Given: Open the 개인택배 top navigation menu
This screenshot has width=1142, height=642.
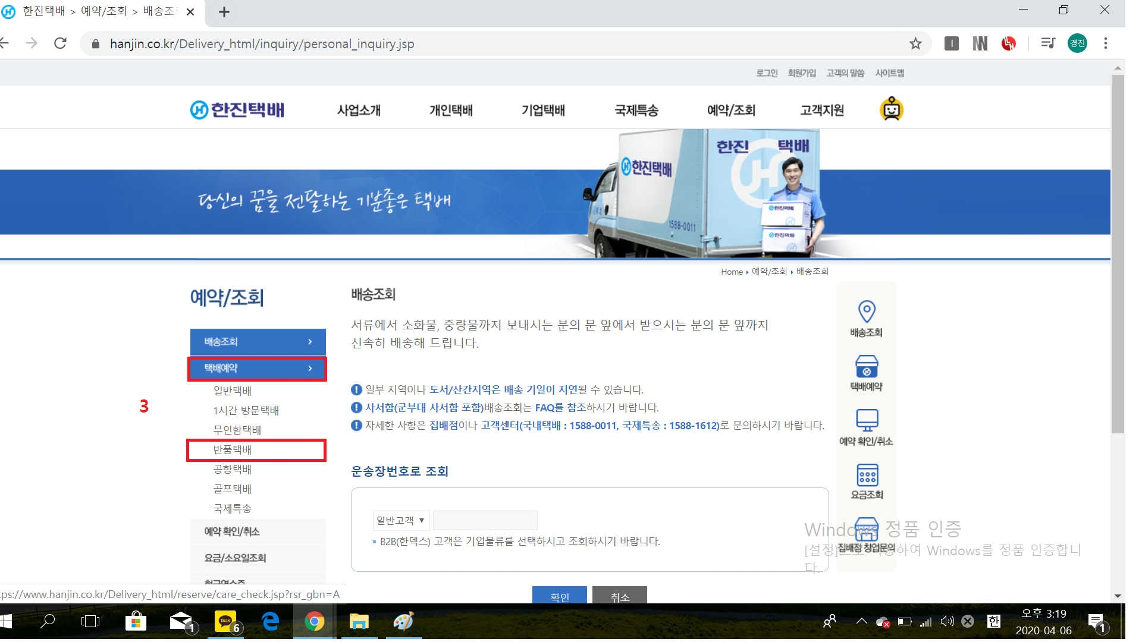Looking at the screenshot, I should click(x=451, y=110).
